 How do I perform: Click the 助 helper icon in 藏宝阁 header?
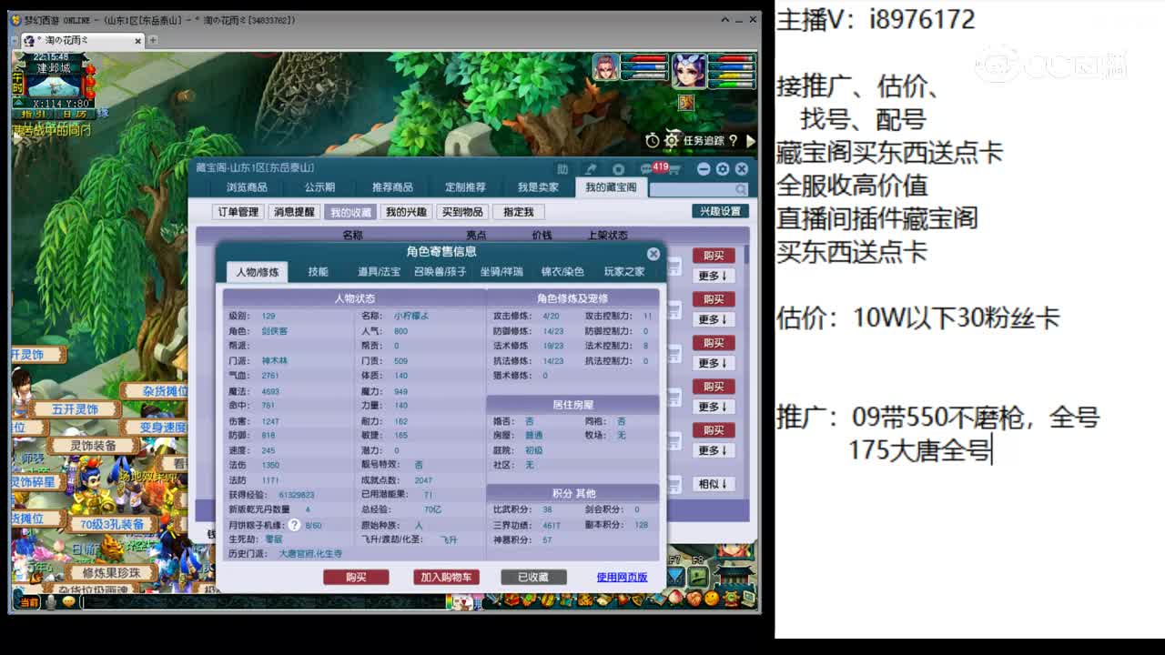point(562,169)
